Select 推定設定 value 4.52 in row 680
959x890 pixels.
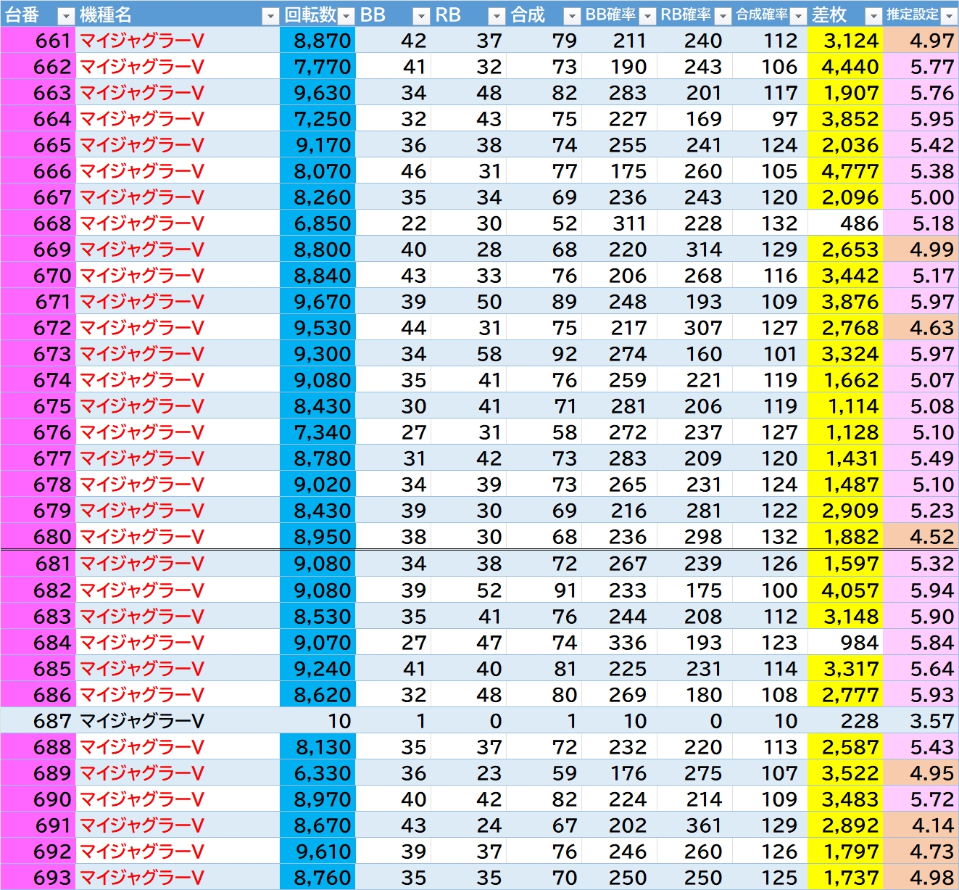[x=921, y=537]
